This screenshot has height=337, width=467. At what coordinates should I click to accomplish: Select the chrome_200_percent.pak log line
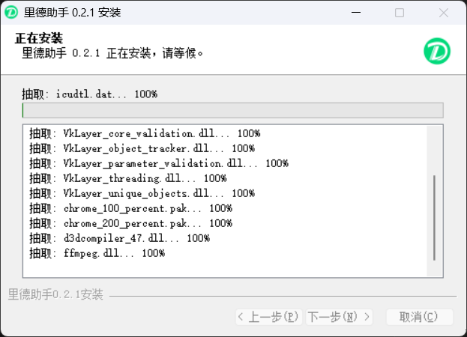click(x=130, y=223)
